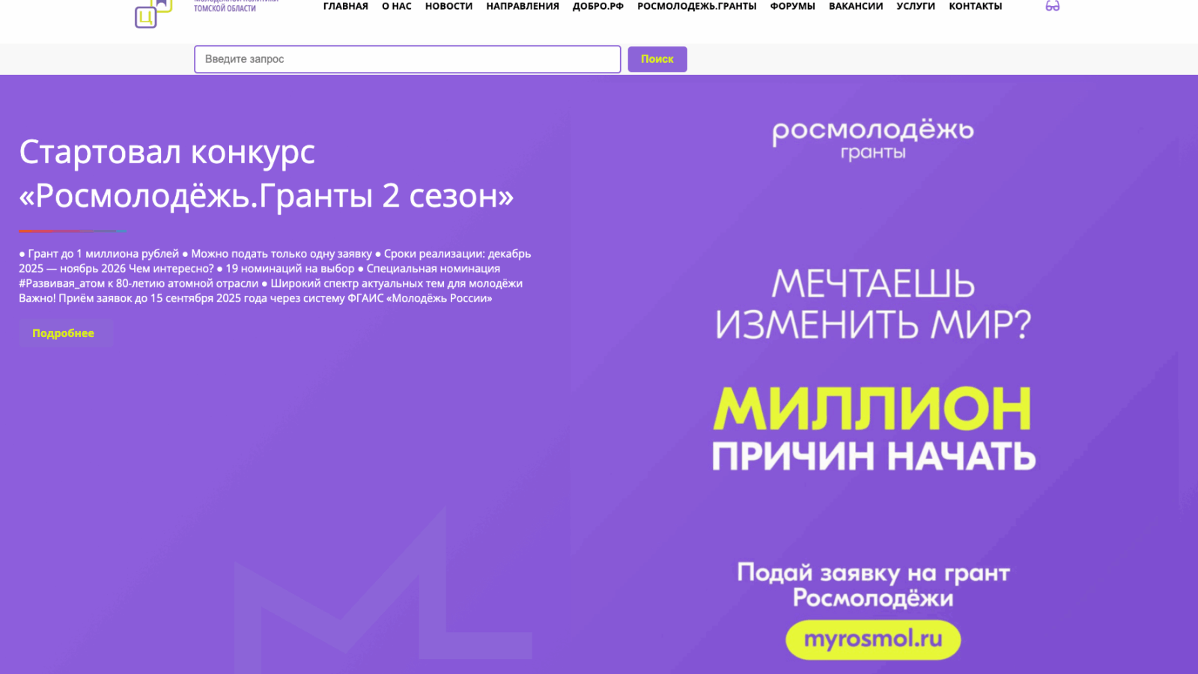Go to the ФОРУМЫ section
Screen dimensions: 1198x674
pos(793,6)
